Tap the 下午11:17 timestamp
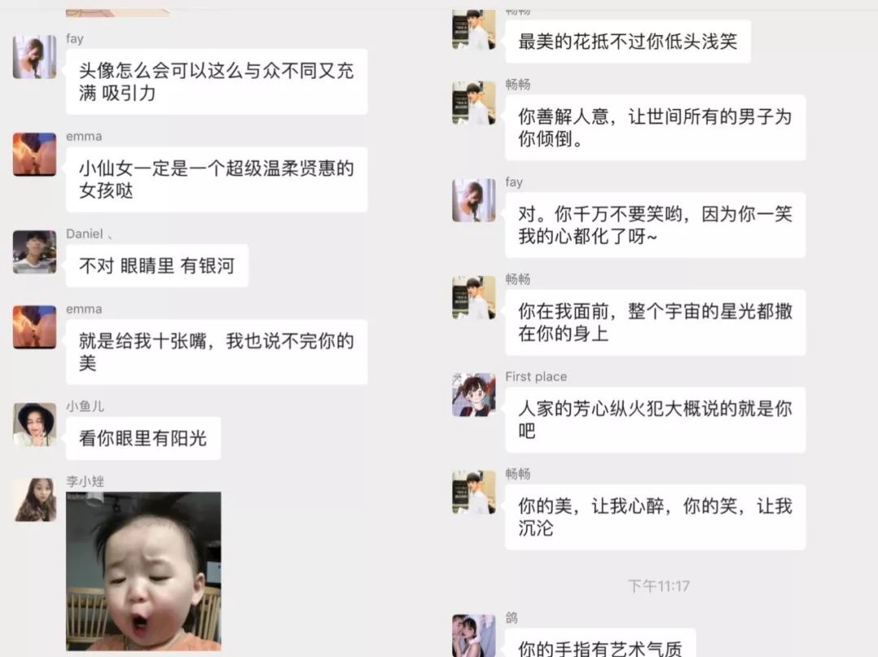The height and width of the screenshot is (657, 878). 658,586
